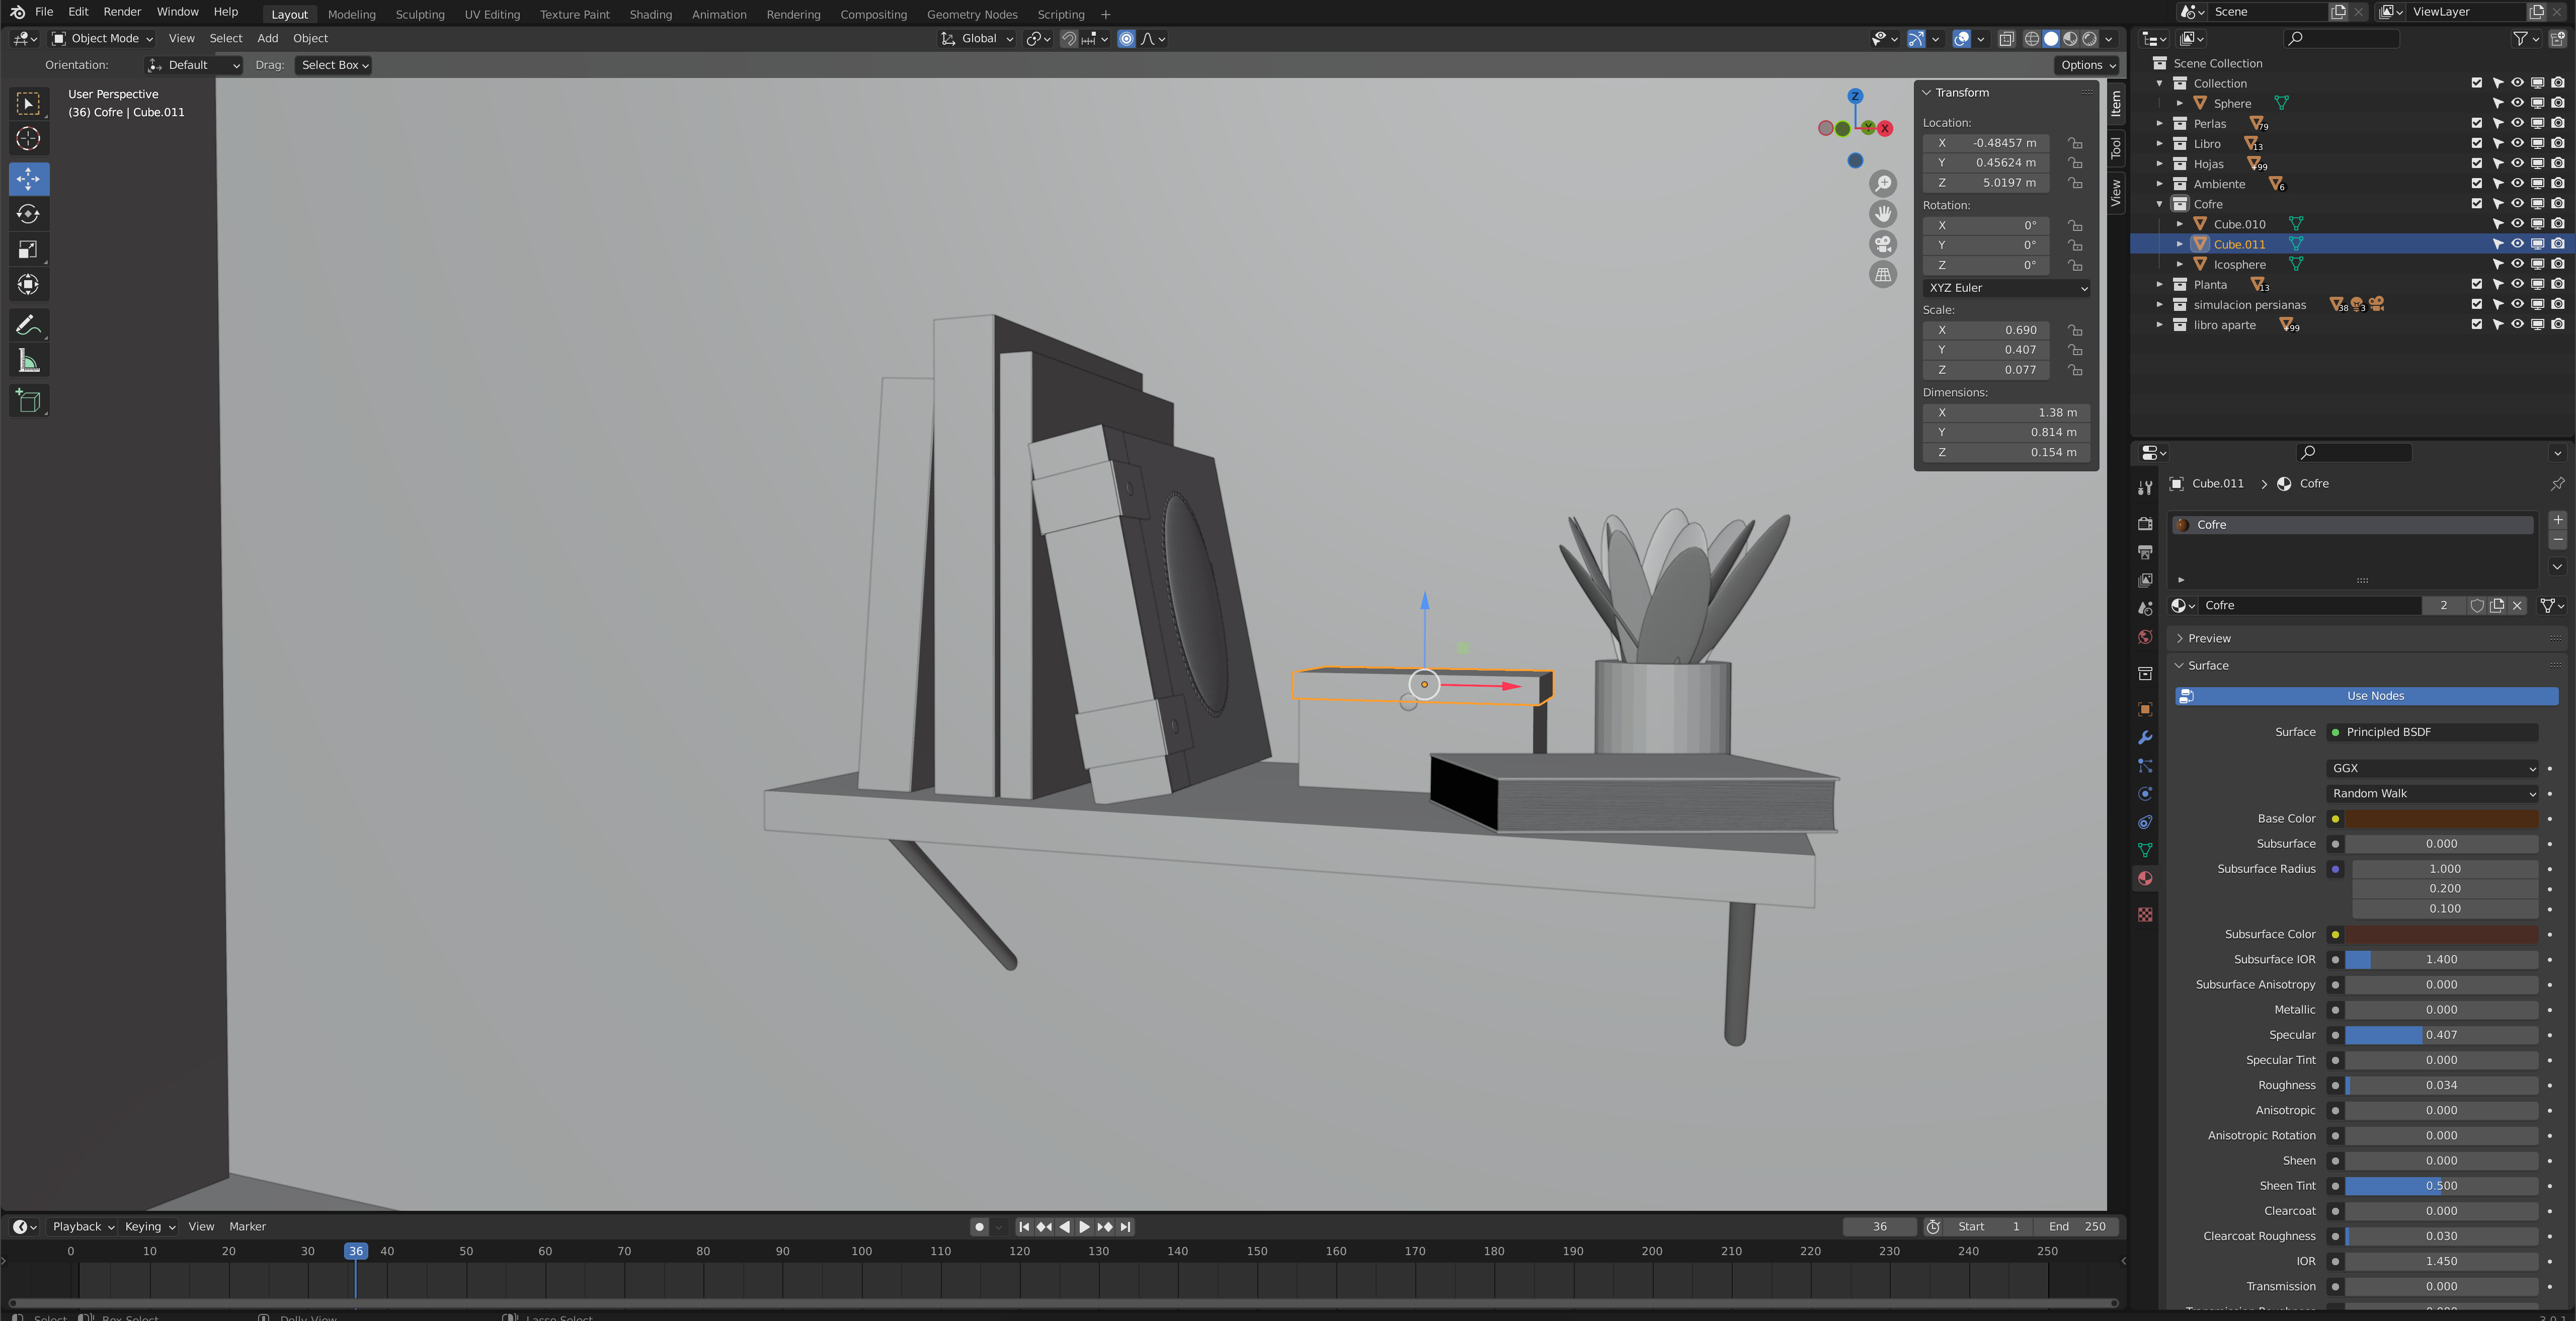This screenshot has width=2576, height=1321.
Task: Hide Cube.010 with its eye icon
Action: [2517, 224]
